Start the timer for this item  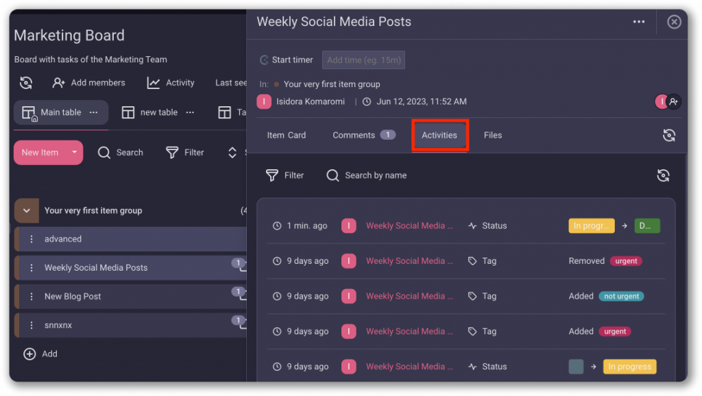point(286,60)
